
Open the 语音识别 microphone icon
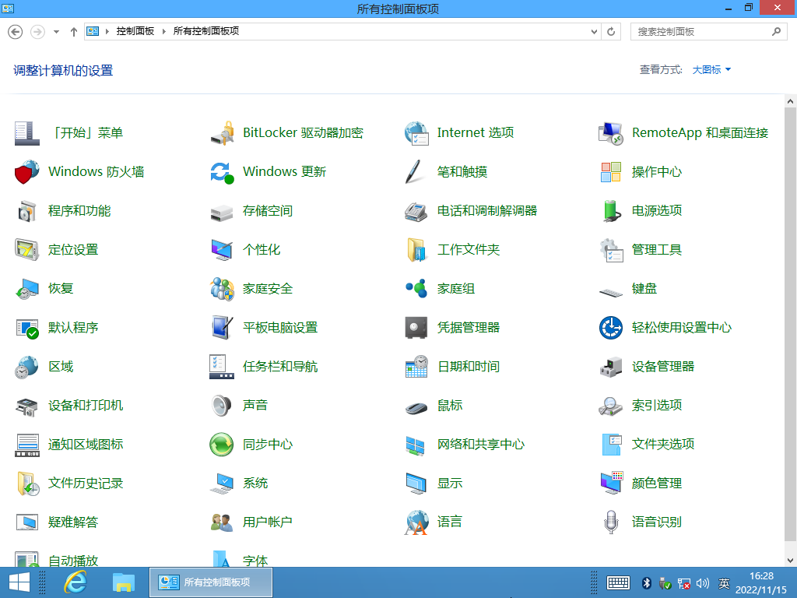pyautogui.click(x=611, y=522)
